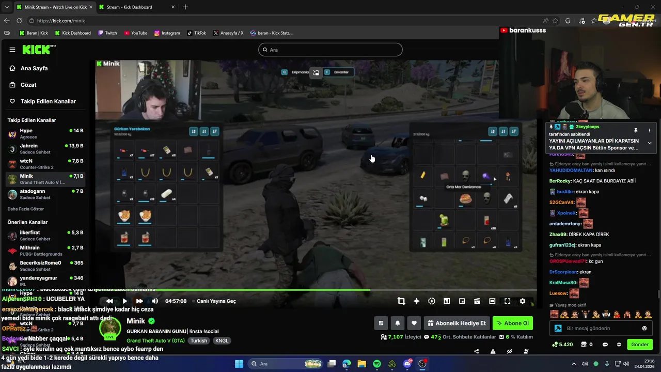The width and height of the screenshot is (661, 372).
Task: Jump to live with Canlı Yayına Geç
Action: click(213, 301)
